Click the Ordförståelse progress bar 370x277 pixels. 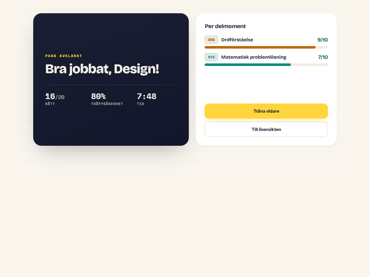pyautogui.click(x=266, y=47)
